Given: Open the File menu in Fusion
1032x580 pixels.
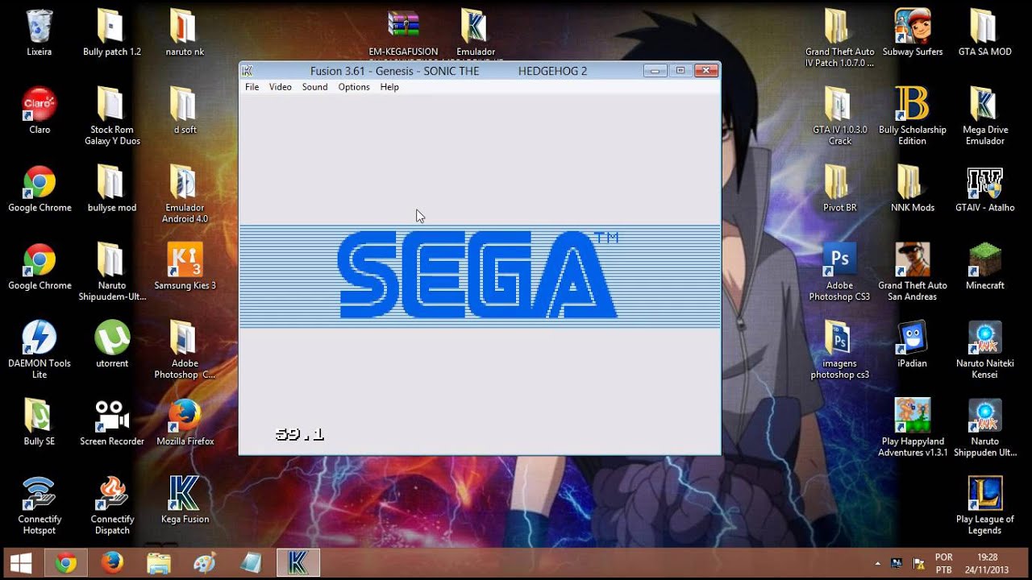Looking at the screenshot, I should tap(252, 87).
